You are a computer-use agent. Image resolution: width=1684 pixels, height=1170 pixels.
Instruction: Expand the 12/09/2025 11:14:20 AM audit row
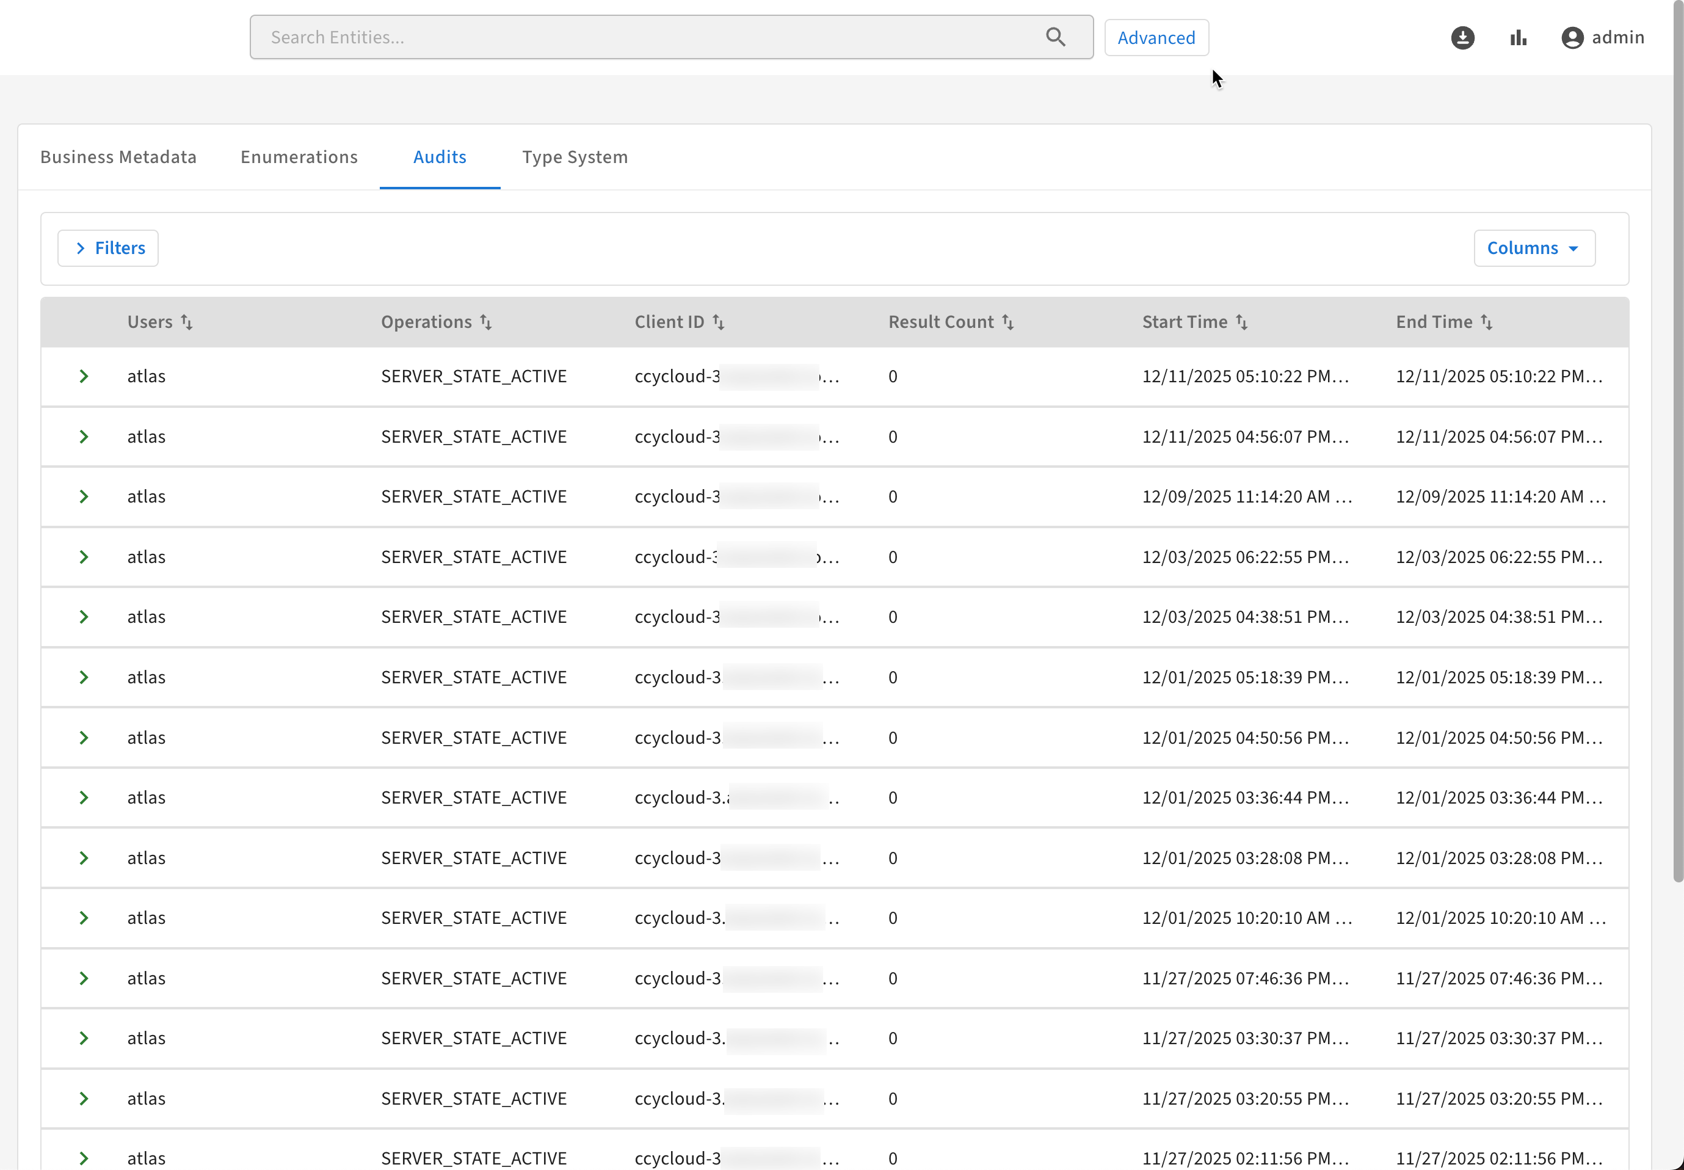(x=84, y=496)
